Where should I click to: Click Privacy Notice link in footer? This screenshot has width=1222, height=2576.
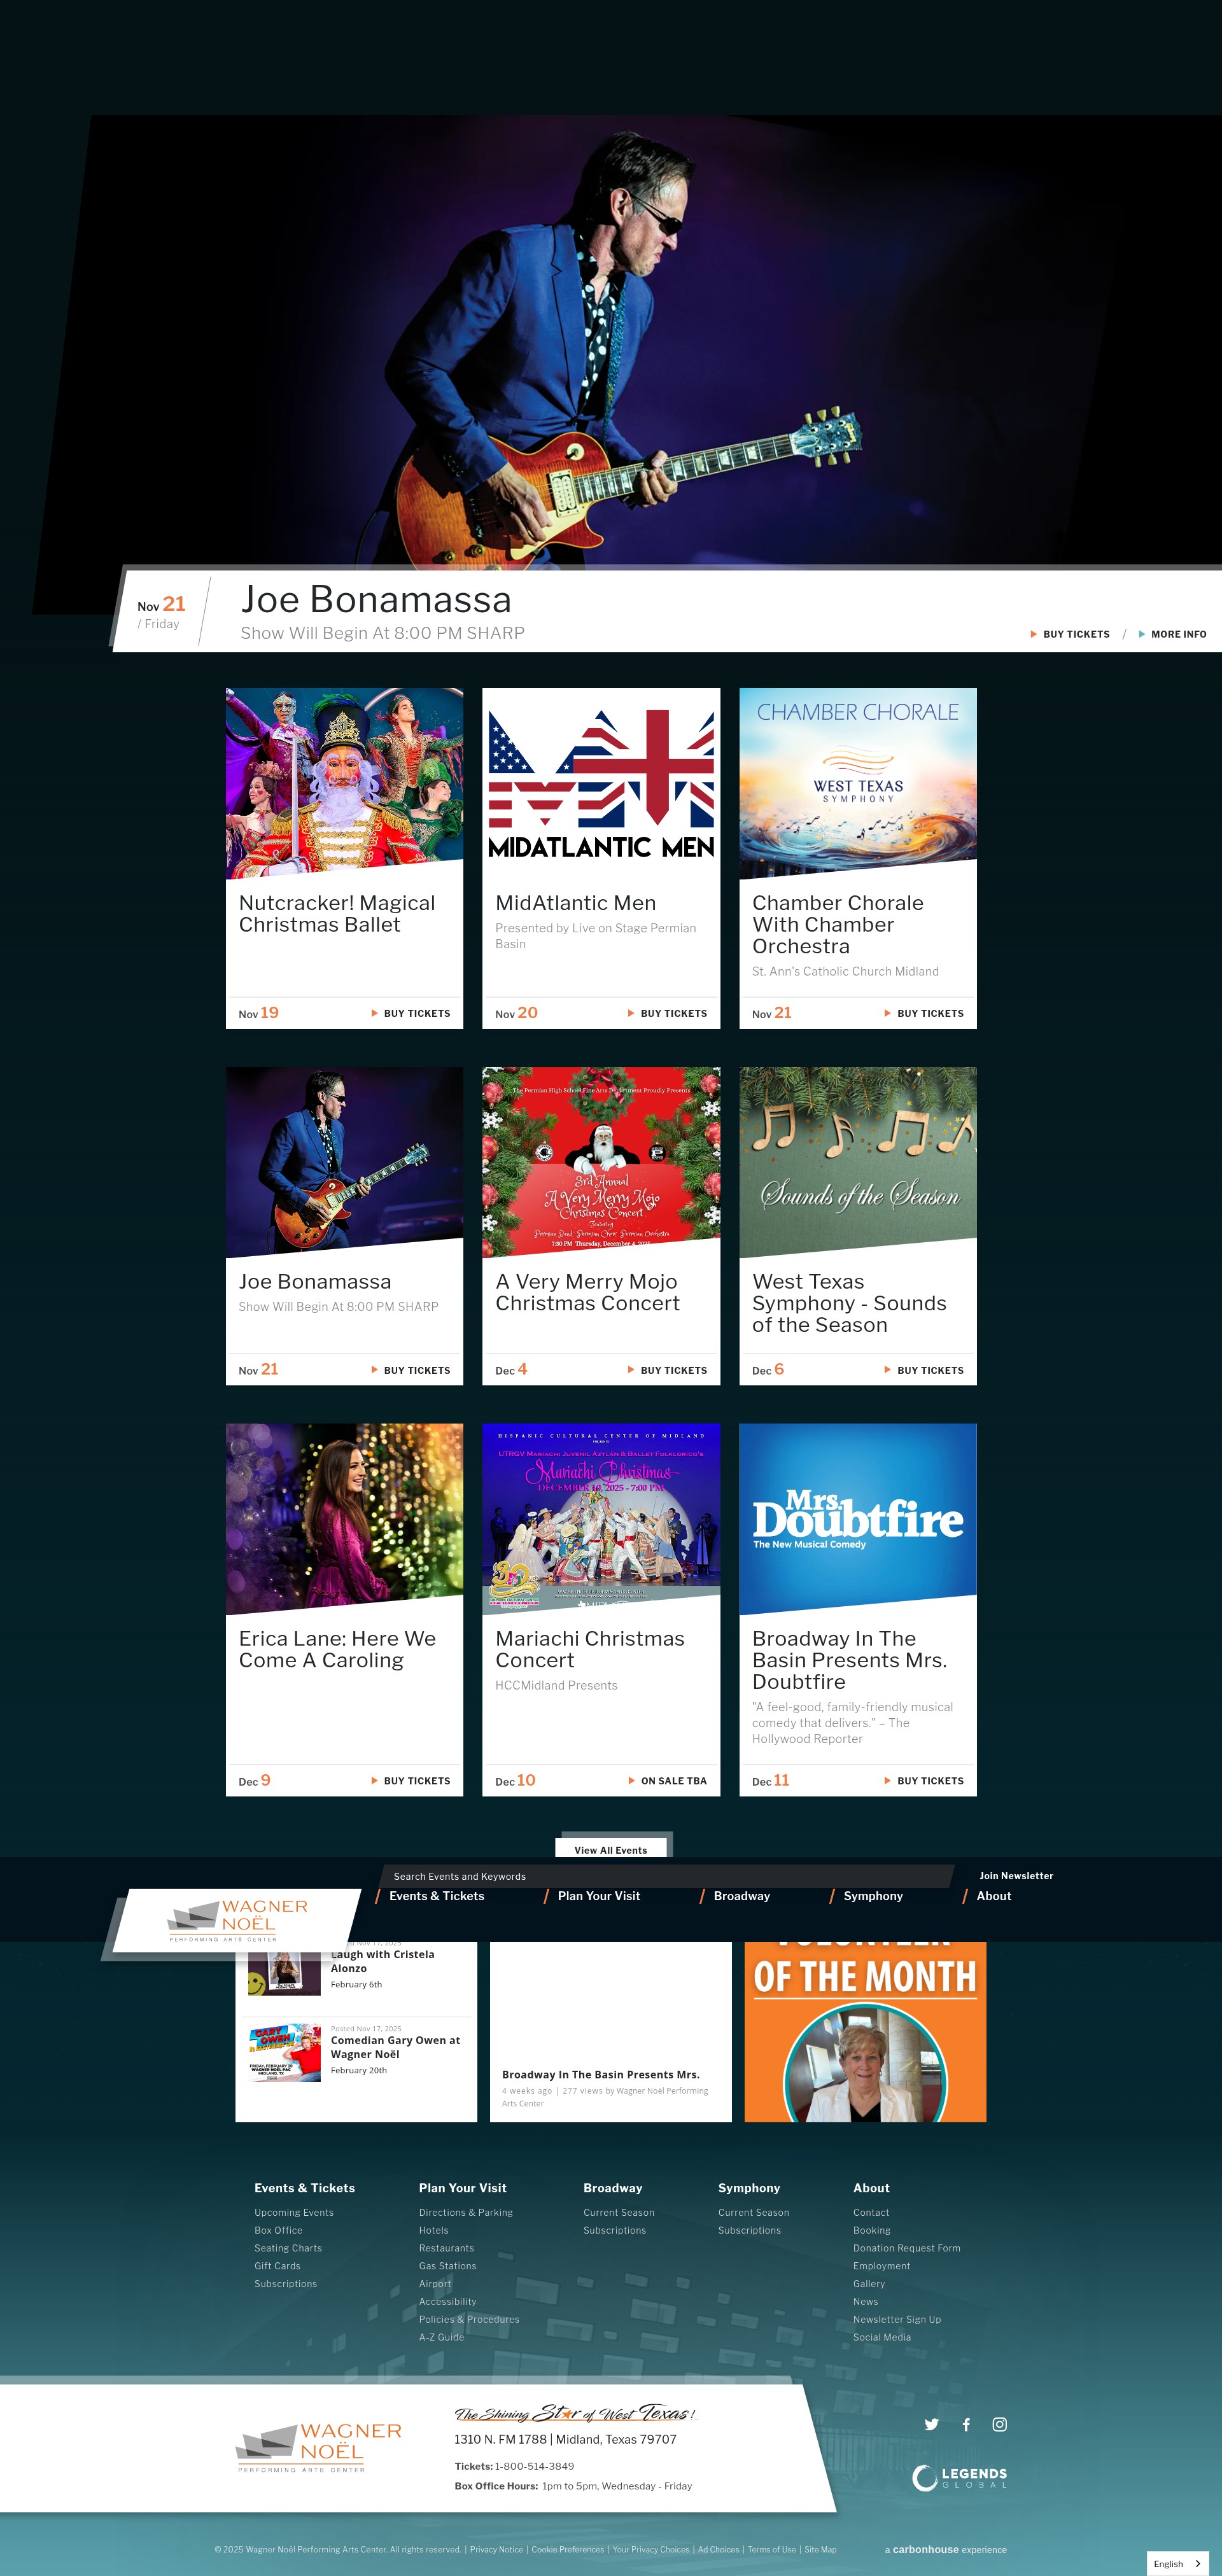coord(496,2549)
